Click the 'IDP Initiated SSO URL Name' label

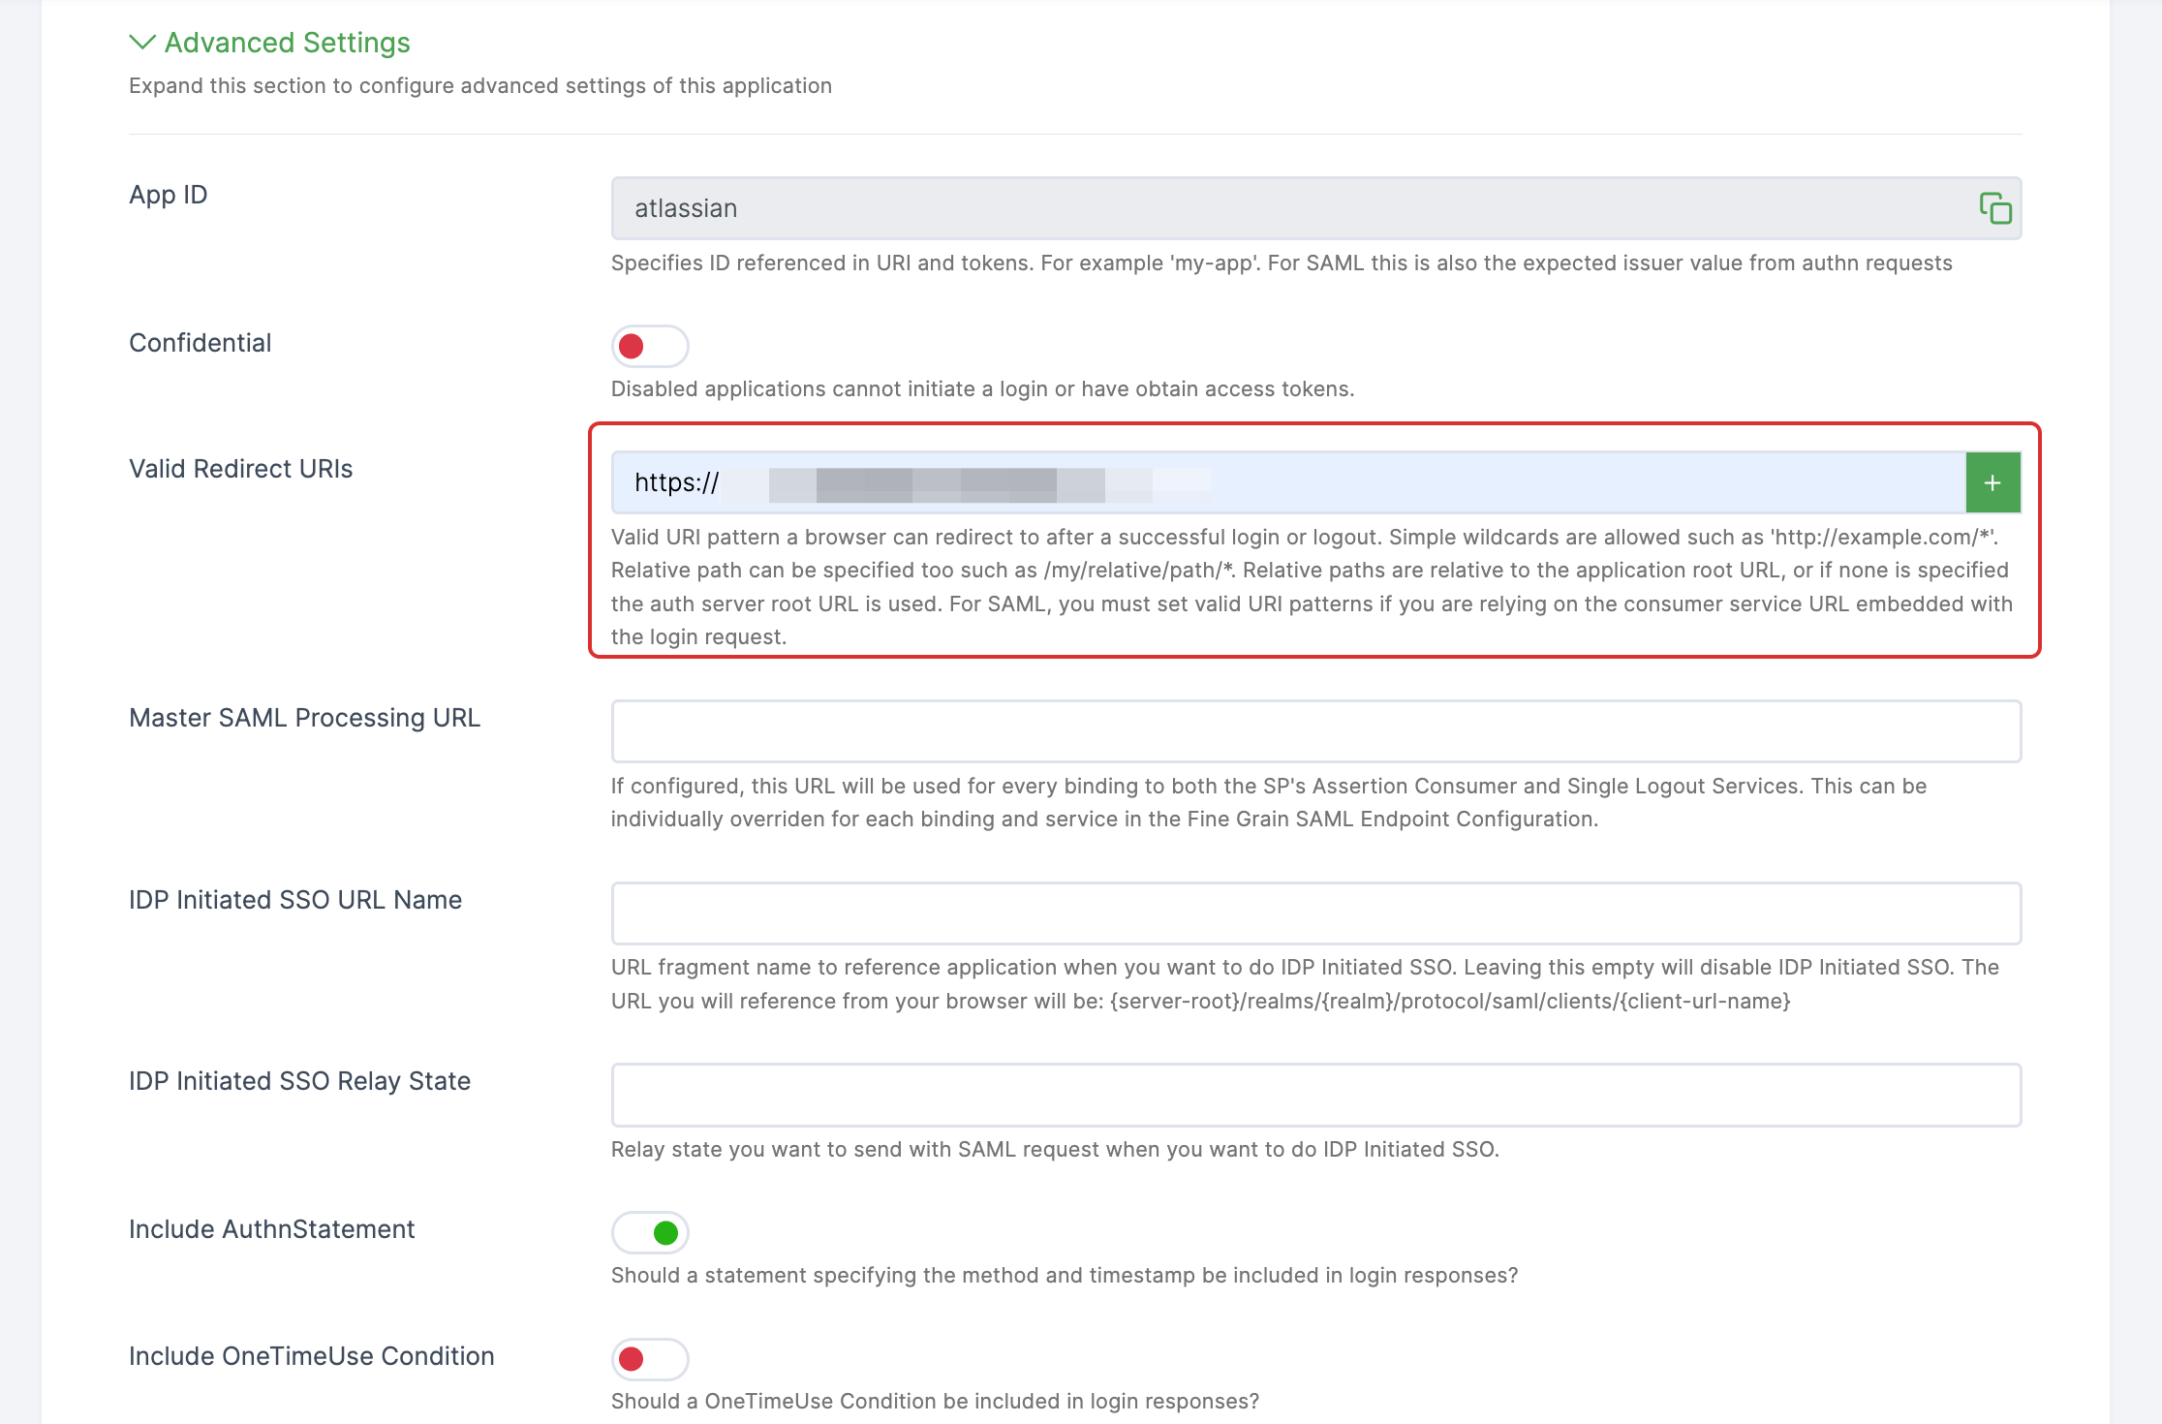[295, 900]
